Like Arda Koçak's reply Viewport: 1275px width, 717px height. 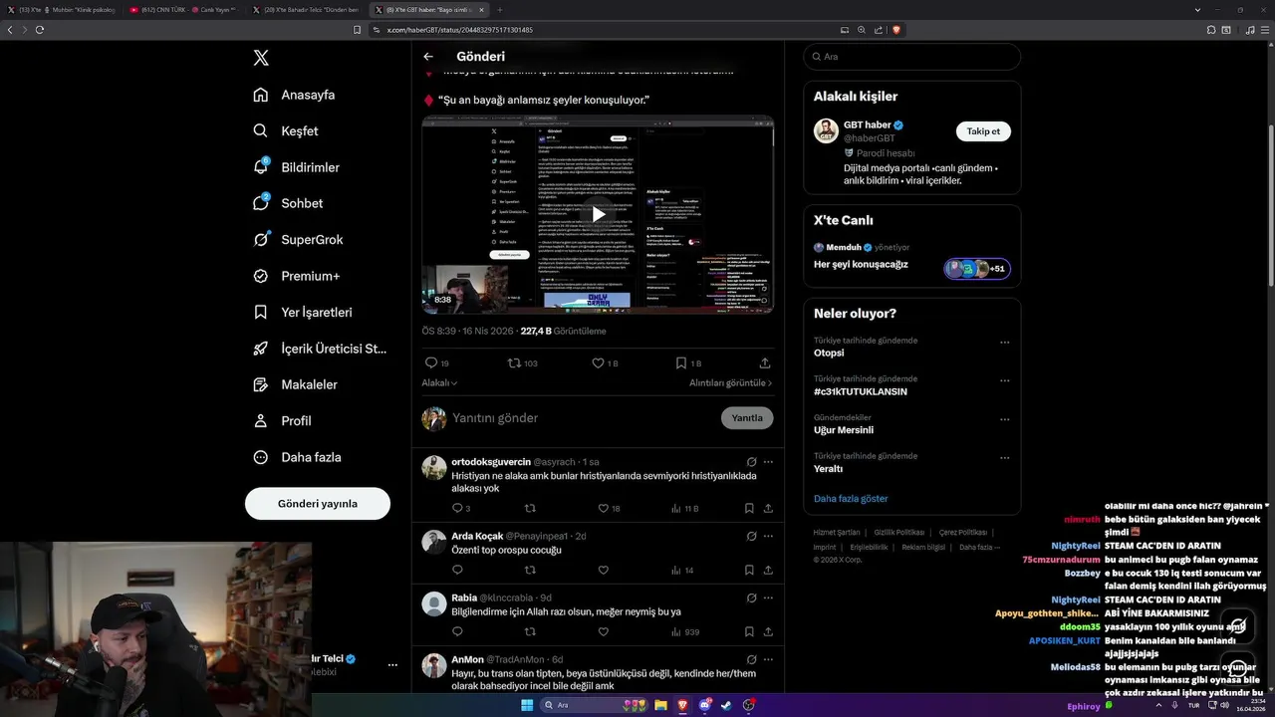tap(603, 570)
